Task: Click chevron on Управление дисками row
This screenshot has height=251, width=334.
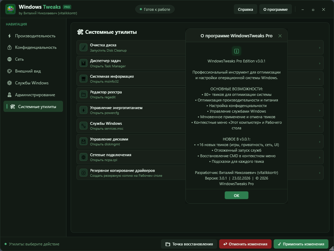Action: (x=319, y=142)
